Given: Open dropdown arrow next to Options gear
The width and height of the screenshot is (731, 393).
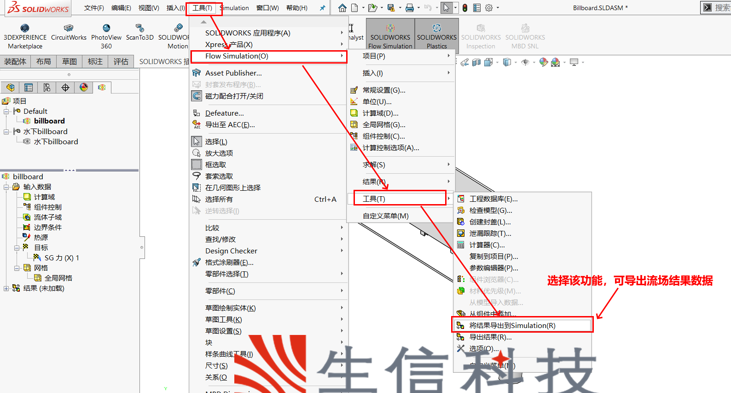Looking at the screenshot, I should (x=498, y=8).
